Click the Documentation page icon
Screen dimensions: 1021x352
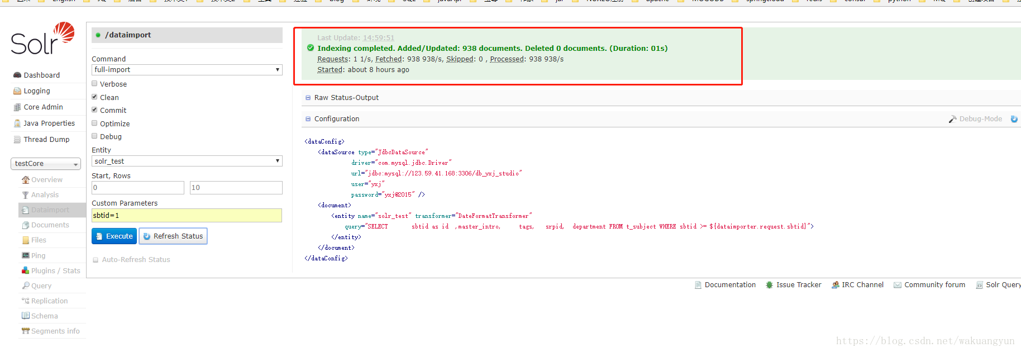pyautogui.click(x=698, y=285)
